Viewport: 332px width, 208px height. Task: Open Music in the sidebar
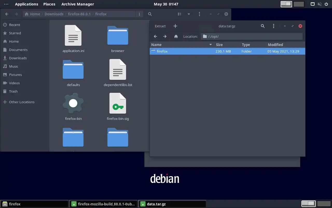click(x=25, y=66)
